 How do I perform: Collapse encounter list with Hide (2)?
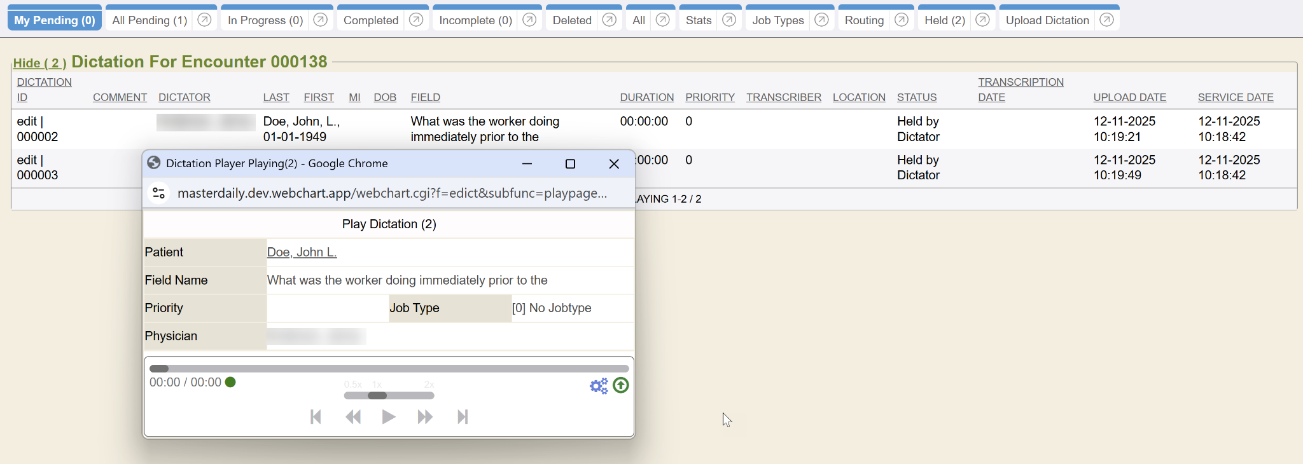(x=39, y=63)
